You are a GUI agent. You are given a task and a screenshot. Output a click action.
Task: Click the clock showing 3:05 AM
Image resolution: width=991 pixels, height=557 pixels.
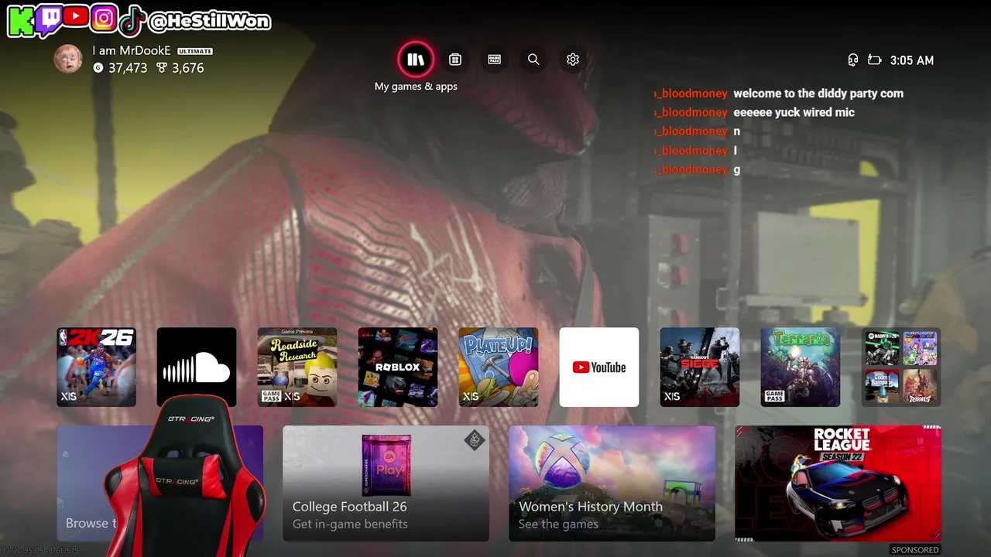tap(912, 60)
